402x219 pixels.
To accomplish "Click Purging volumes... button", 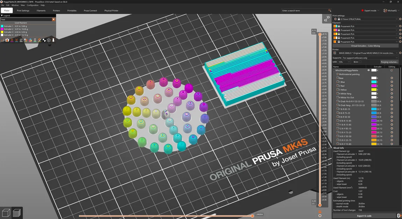I will tap(389, 62).
